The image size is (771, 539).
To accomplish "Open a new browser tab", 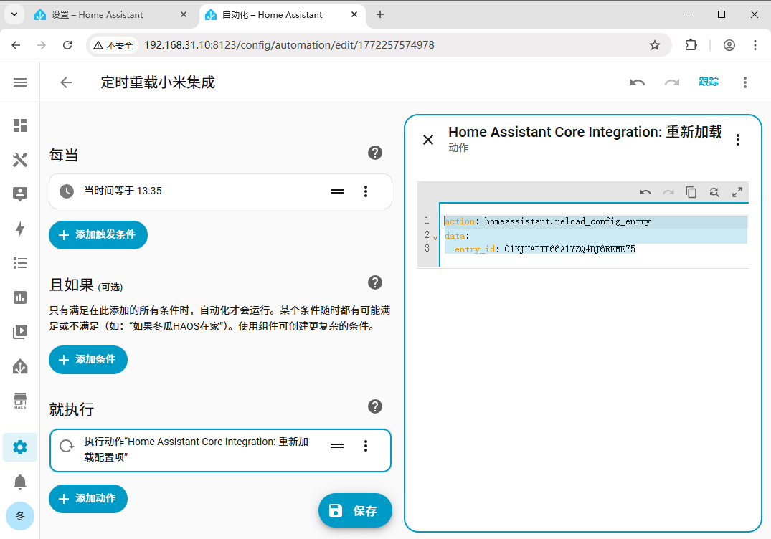I will [x=380, y=15].
